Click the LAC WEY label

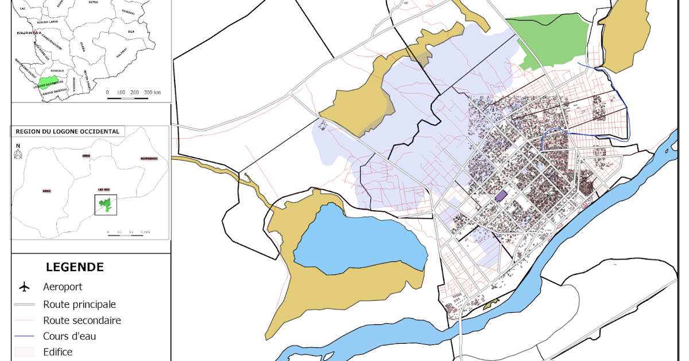(104, 189)
